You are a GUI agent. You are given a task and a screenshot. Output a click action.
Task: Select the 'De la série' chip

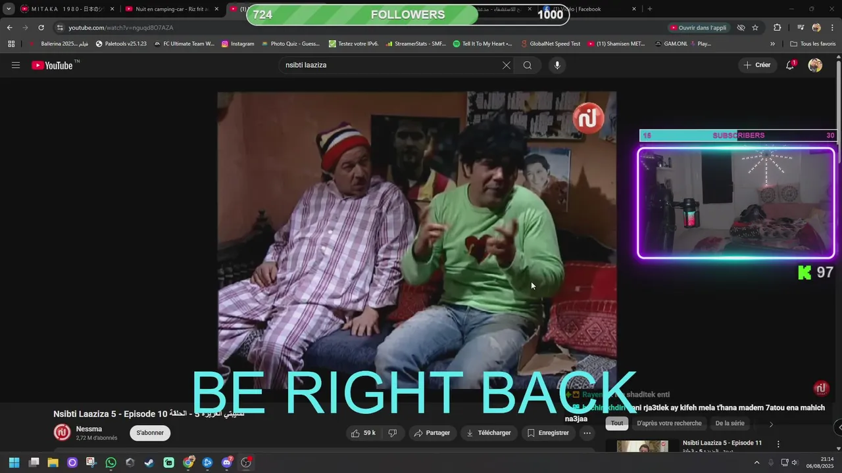[730, 424]
